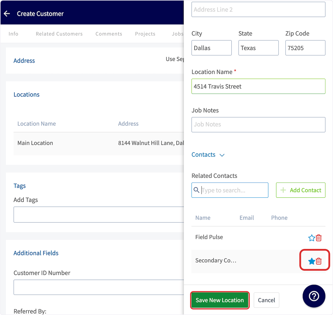Edit the City field showing Dallas
This screenshot has height=315, width=333.
point(211,48)
